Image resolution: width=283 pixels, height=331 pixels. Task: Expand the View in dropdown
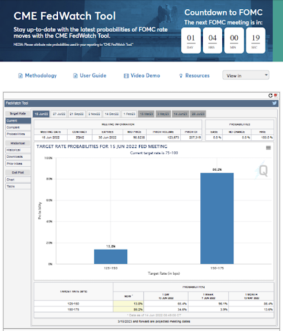(x=246, y=75)
